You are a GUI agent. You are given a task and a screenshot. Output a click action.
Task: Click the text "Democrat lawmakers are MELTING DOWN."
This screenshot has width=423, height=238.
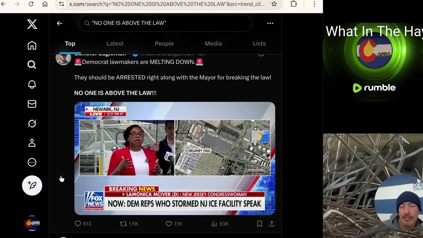(x=139, y=62)
